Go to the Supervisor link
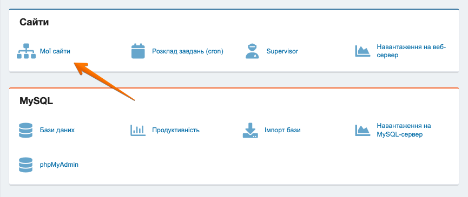468x197 pixels. (282, 51)
